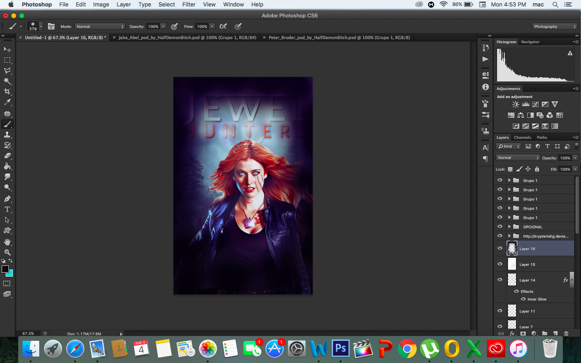Screen dimensions: 581x363
Task: Collapse Layer 14 effects list
Action: (572, 280)
